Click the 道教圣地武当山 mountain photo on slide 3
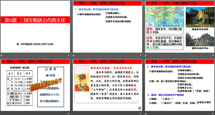215x115 pixels. 200,38
